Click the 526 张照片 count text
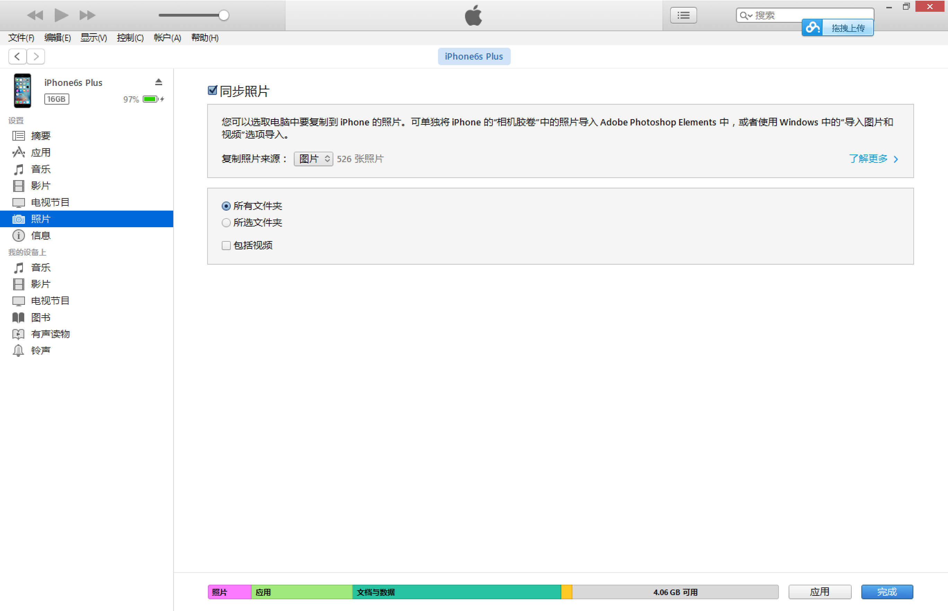This screenshot has width=948, height=611. (360, 159)
